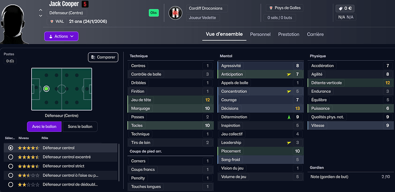Switch to the Personnel tab
This screenshot has width=395, height=192.
tap(260, 34)
